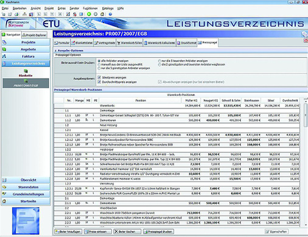This screenshot has width=308, height=237.
Task: Open the Hilfe menu
Action: (x=121, y=9)
